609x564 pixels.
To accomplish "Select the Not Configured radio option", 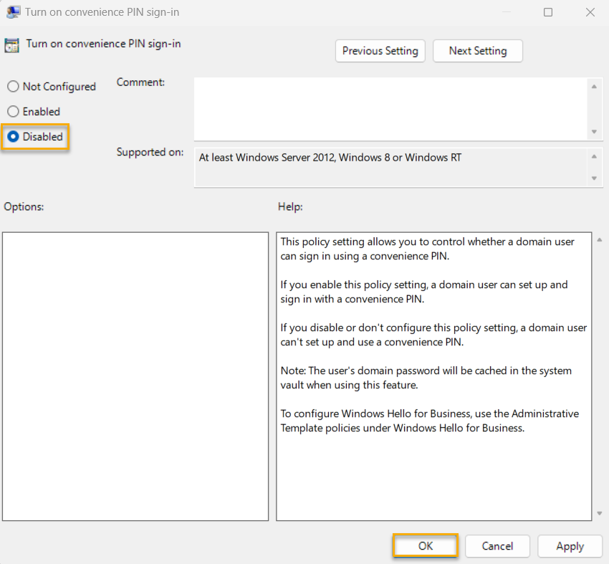I will click(13, 87).
